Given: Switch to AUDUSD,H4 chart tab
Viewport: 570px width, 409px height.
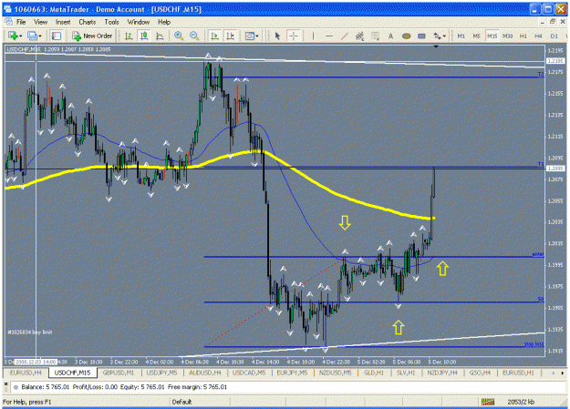Looking at the screenshot, I should click(x=205, y=373).
